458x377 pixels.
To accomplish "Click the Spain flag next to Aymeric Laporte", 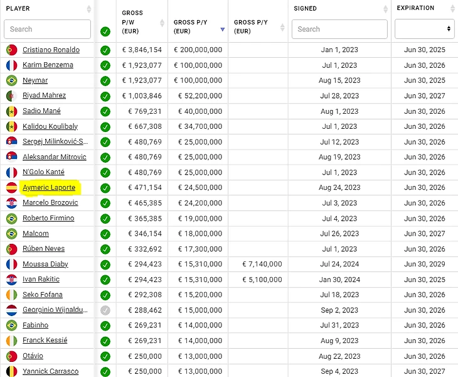I will [x=11, y=188].
